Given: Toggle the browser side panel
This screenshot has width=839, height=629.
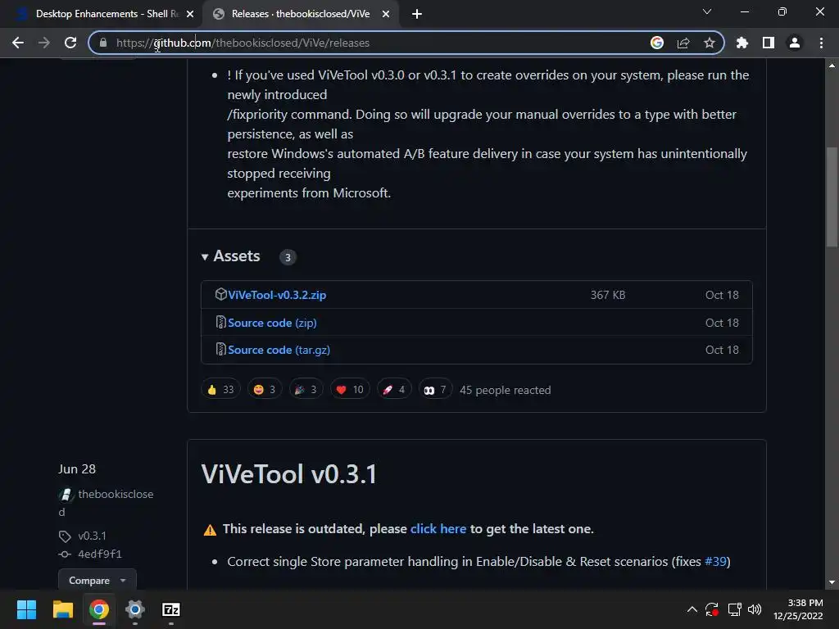Looking at the screenshot, I should 769,43.
